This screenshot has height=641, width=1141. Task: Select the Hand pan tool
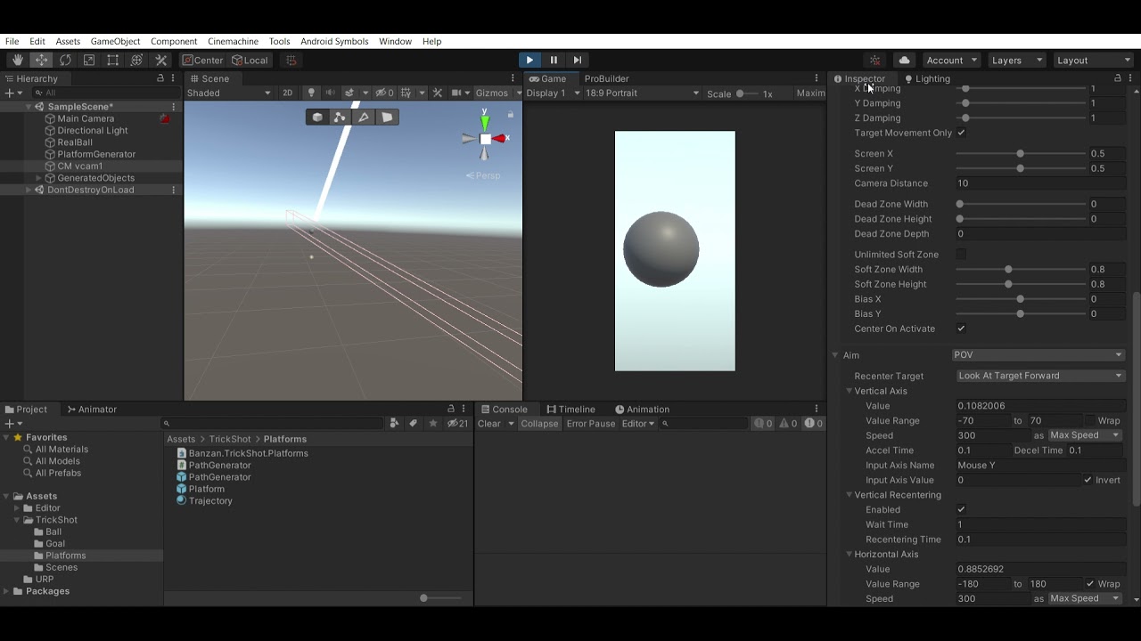click(16, 60)
